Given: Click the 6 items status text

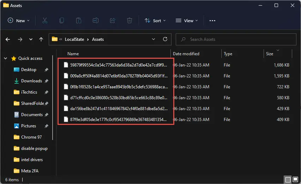Looking at the screenshot, I should [12, 180].
